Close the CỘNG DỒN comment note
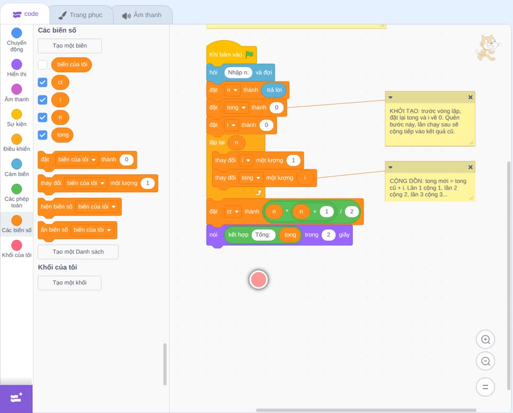This screenshot has height=413, width=513. pyautogui.click(x=470, y=167)
